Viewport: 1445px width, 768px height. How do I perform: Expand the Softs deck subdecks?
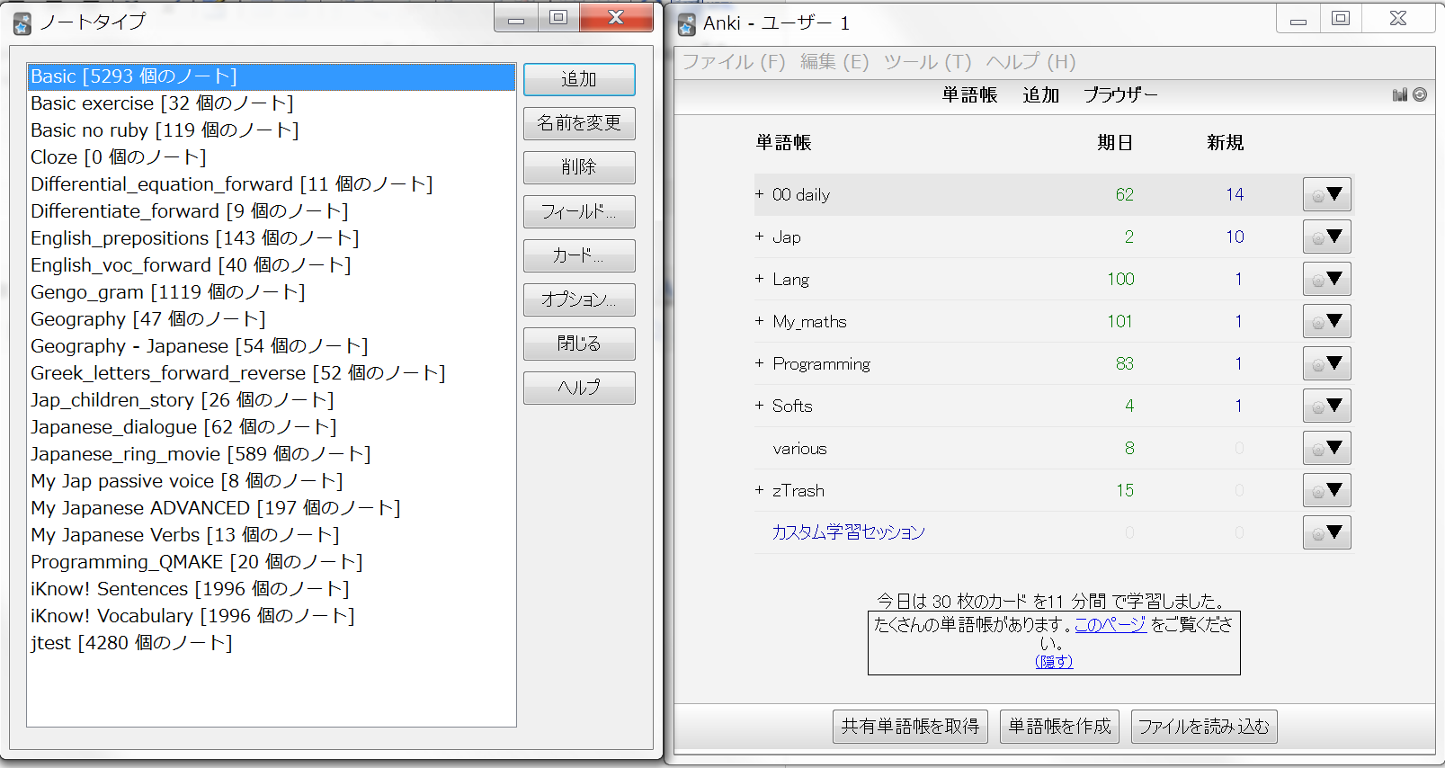click(760, 406)
